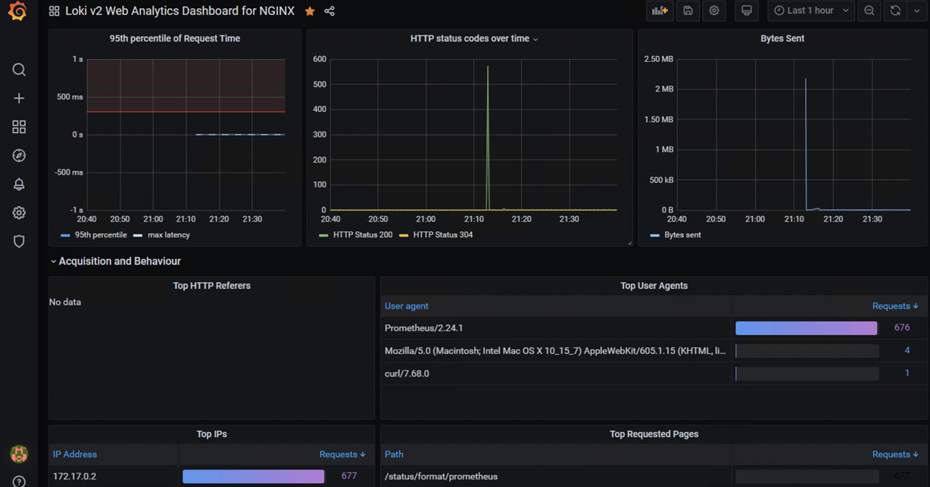Open Explore from the sidebar
The height and width of the screenshot is (487, 930).
pos(18,155)
